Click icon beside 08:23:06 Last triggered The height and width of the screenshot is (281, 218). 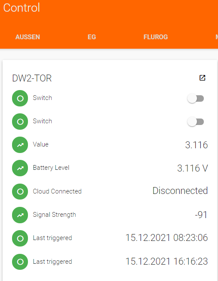[20, 238]
